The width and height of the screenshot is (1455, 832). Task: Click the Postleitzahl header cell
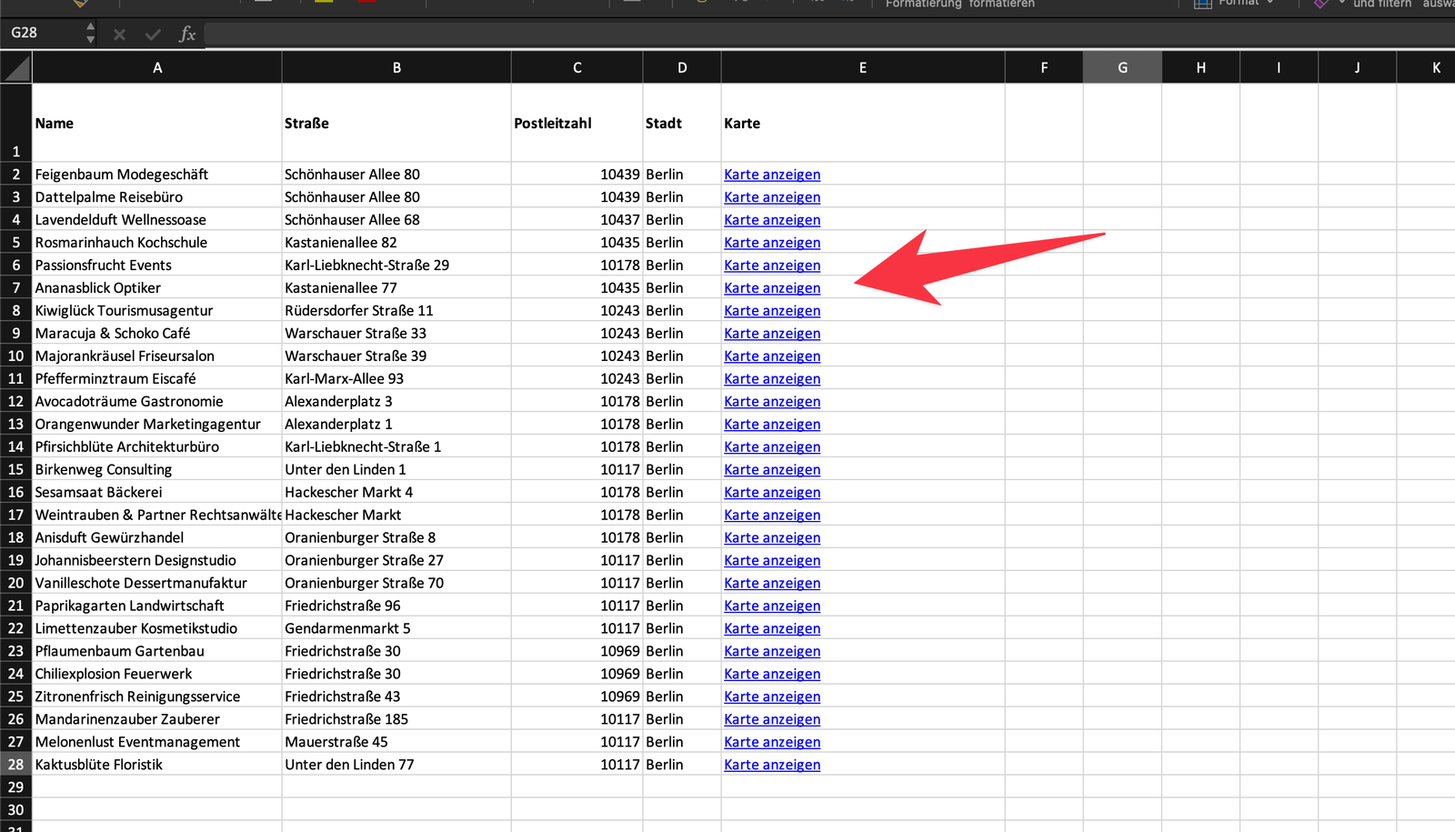(577, 123)
